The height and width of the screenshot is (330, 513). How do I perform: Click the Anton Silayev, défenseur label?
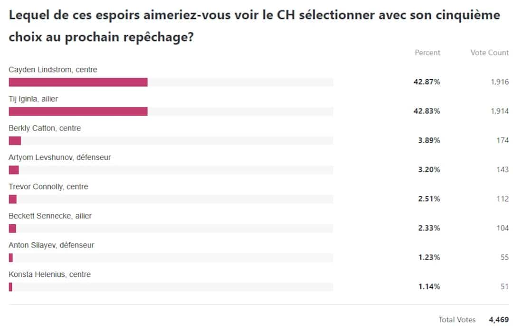(51, 245)
